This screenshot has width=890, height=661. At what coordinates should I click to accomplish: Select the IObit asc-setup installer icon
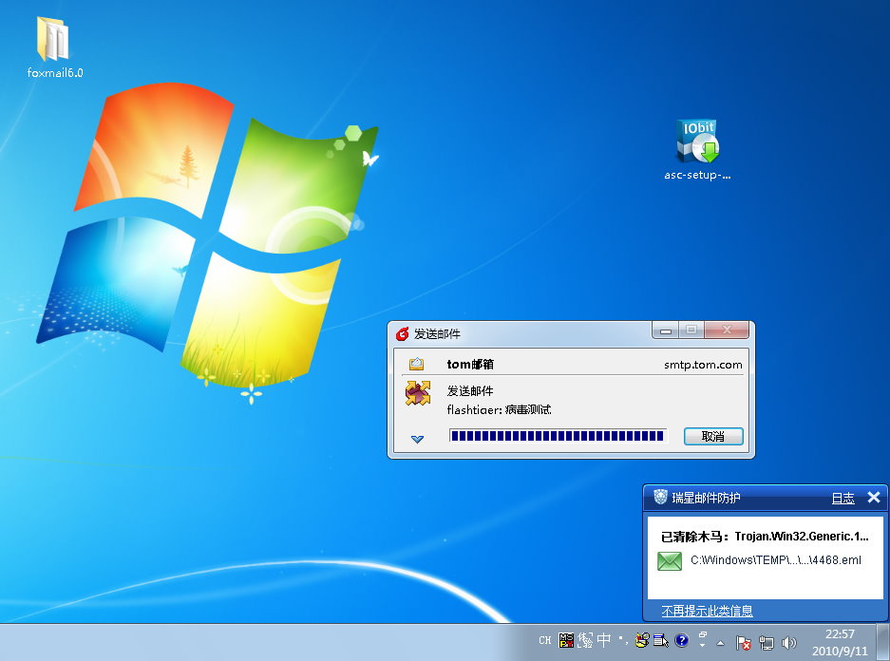coord(697,150)
